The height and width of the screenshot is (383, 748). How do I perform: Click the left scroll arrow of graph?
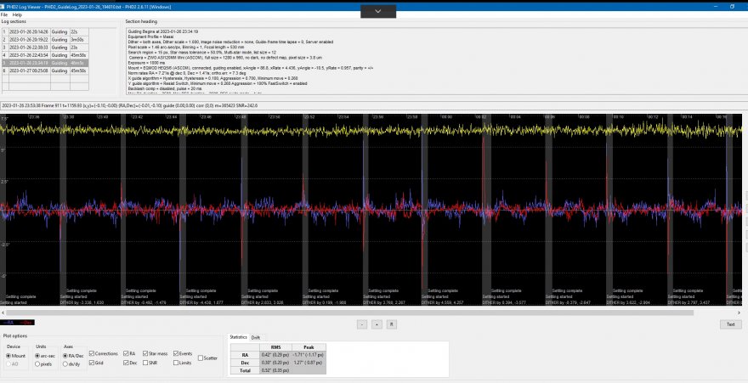coord(3,313)
